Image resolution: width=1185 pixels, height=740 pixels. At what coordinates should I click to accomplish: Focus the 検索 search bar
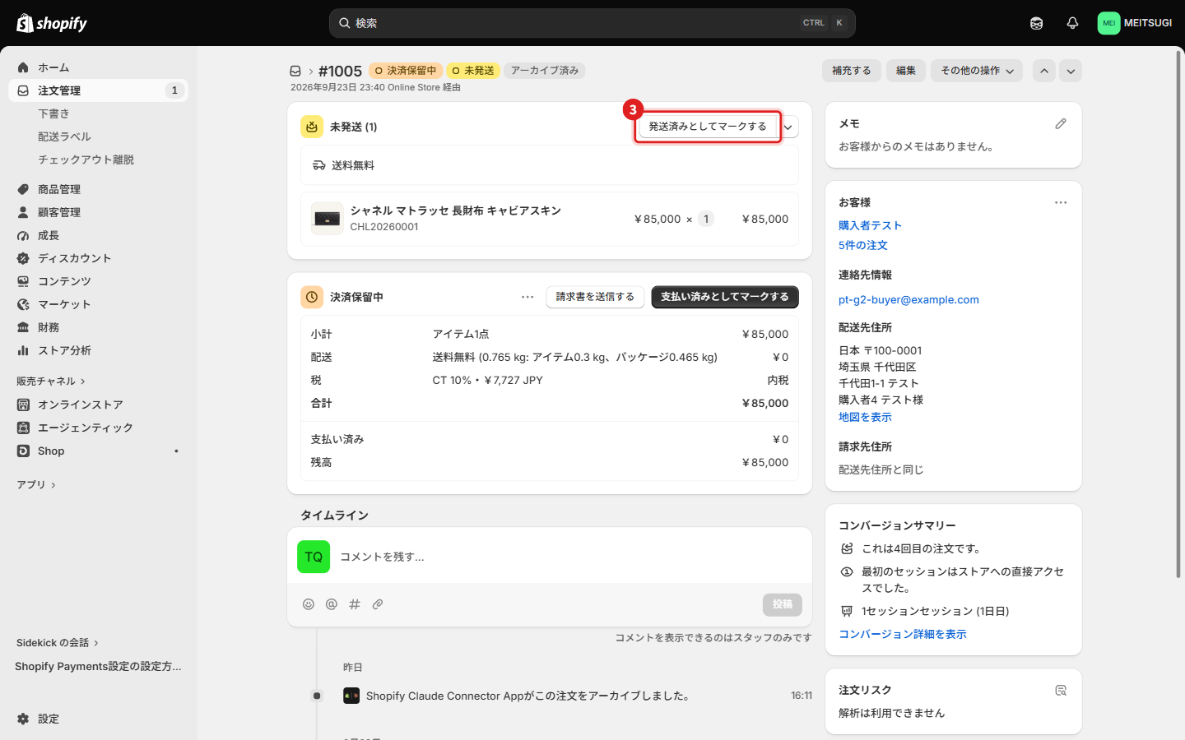click(x=592, y=23)
